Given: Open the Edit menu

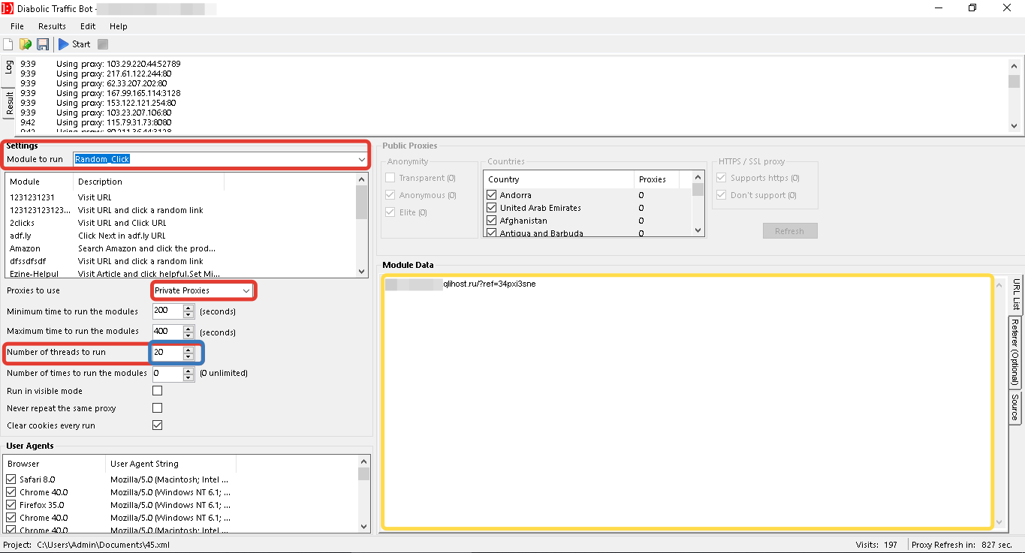Looking at the screenshot, I should (88, 26).
